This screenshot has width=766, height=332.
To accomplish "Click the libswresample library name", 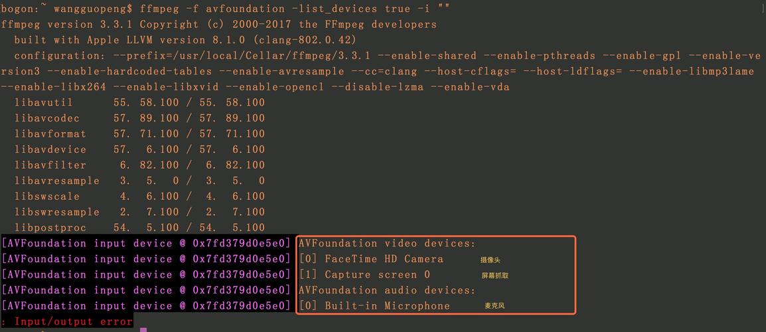I will [x=56, y=212].
